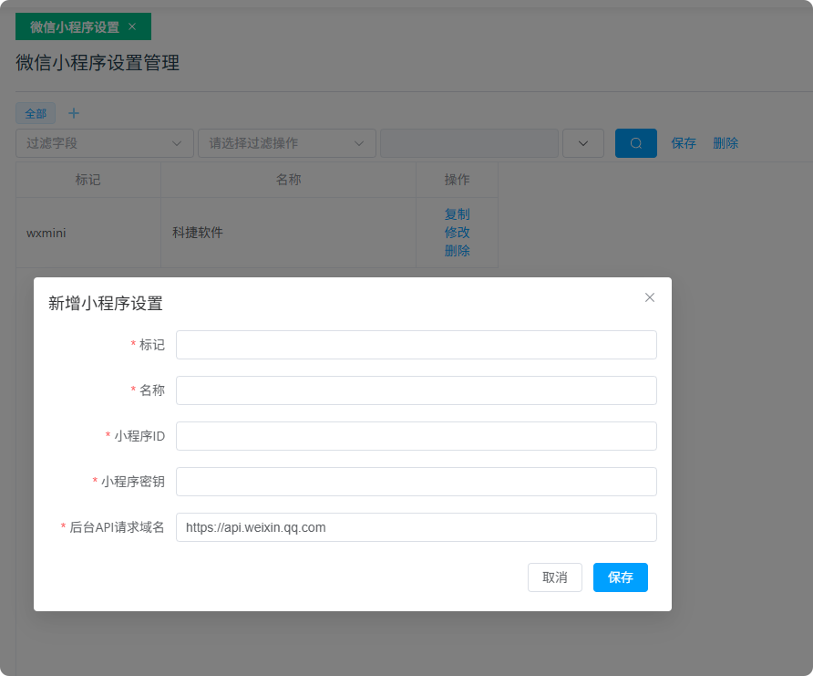
Task: Expand the 请选择过滤操作 dropdown
Action: pyautogui.click(x=287, y=143)
